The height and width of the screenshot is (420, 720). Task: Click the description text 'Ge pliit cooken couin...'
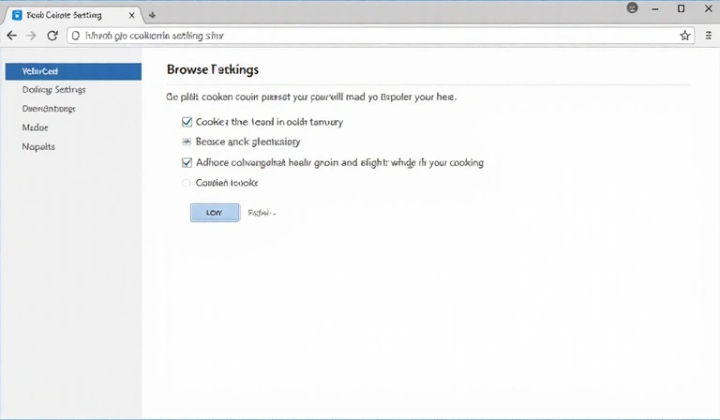coord(311,97)
